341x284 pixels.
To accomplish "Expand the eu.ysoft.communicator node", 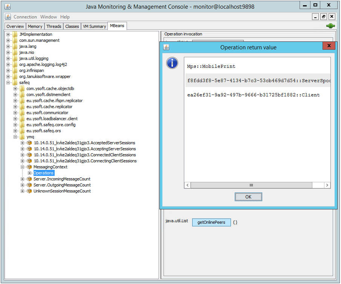I will click(15, 113).
